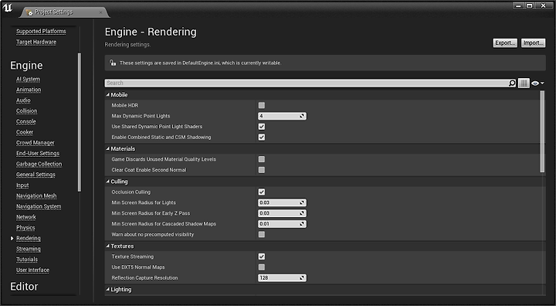Open User Interface settings
The height and width of the screenshot is (306, 556).
pos(32,270)
